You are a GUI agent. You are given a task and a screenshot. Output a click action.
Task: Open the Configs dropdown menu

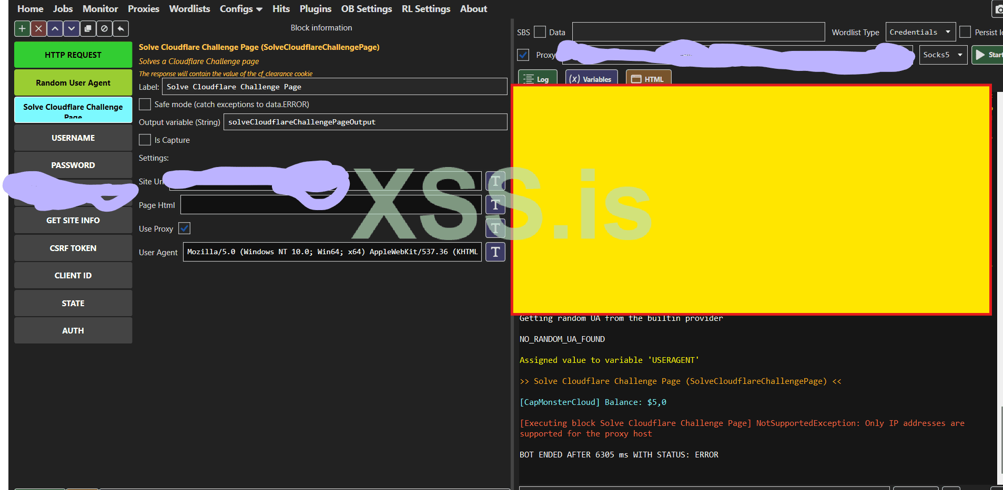[x=241, y=9]
